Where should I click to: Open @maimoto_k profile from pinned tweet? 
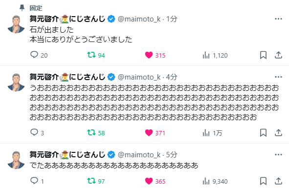click(x=139, y=19)
